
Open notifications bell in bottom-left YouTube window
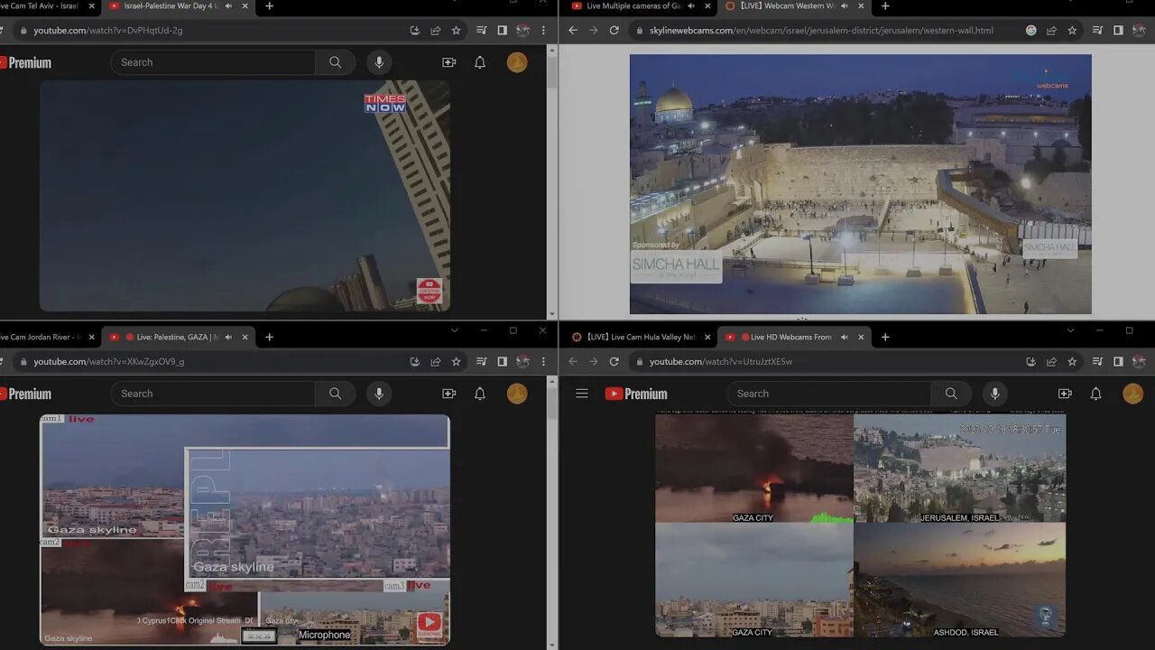click(x=480, y=394)
